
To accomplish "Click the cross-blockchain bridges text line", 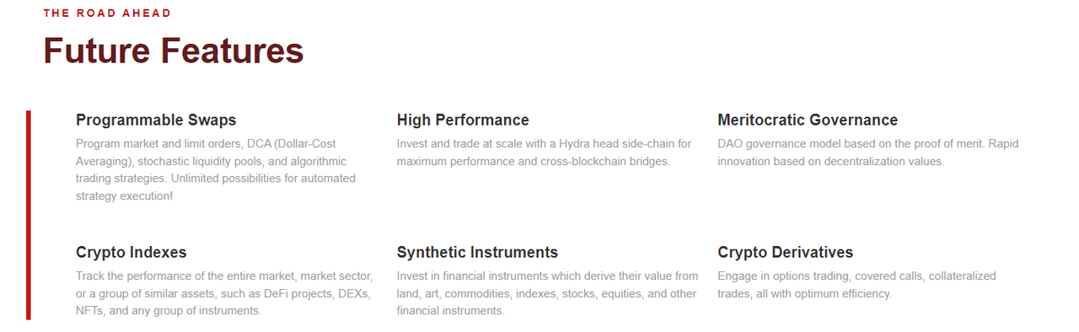I will coord(534,161).
